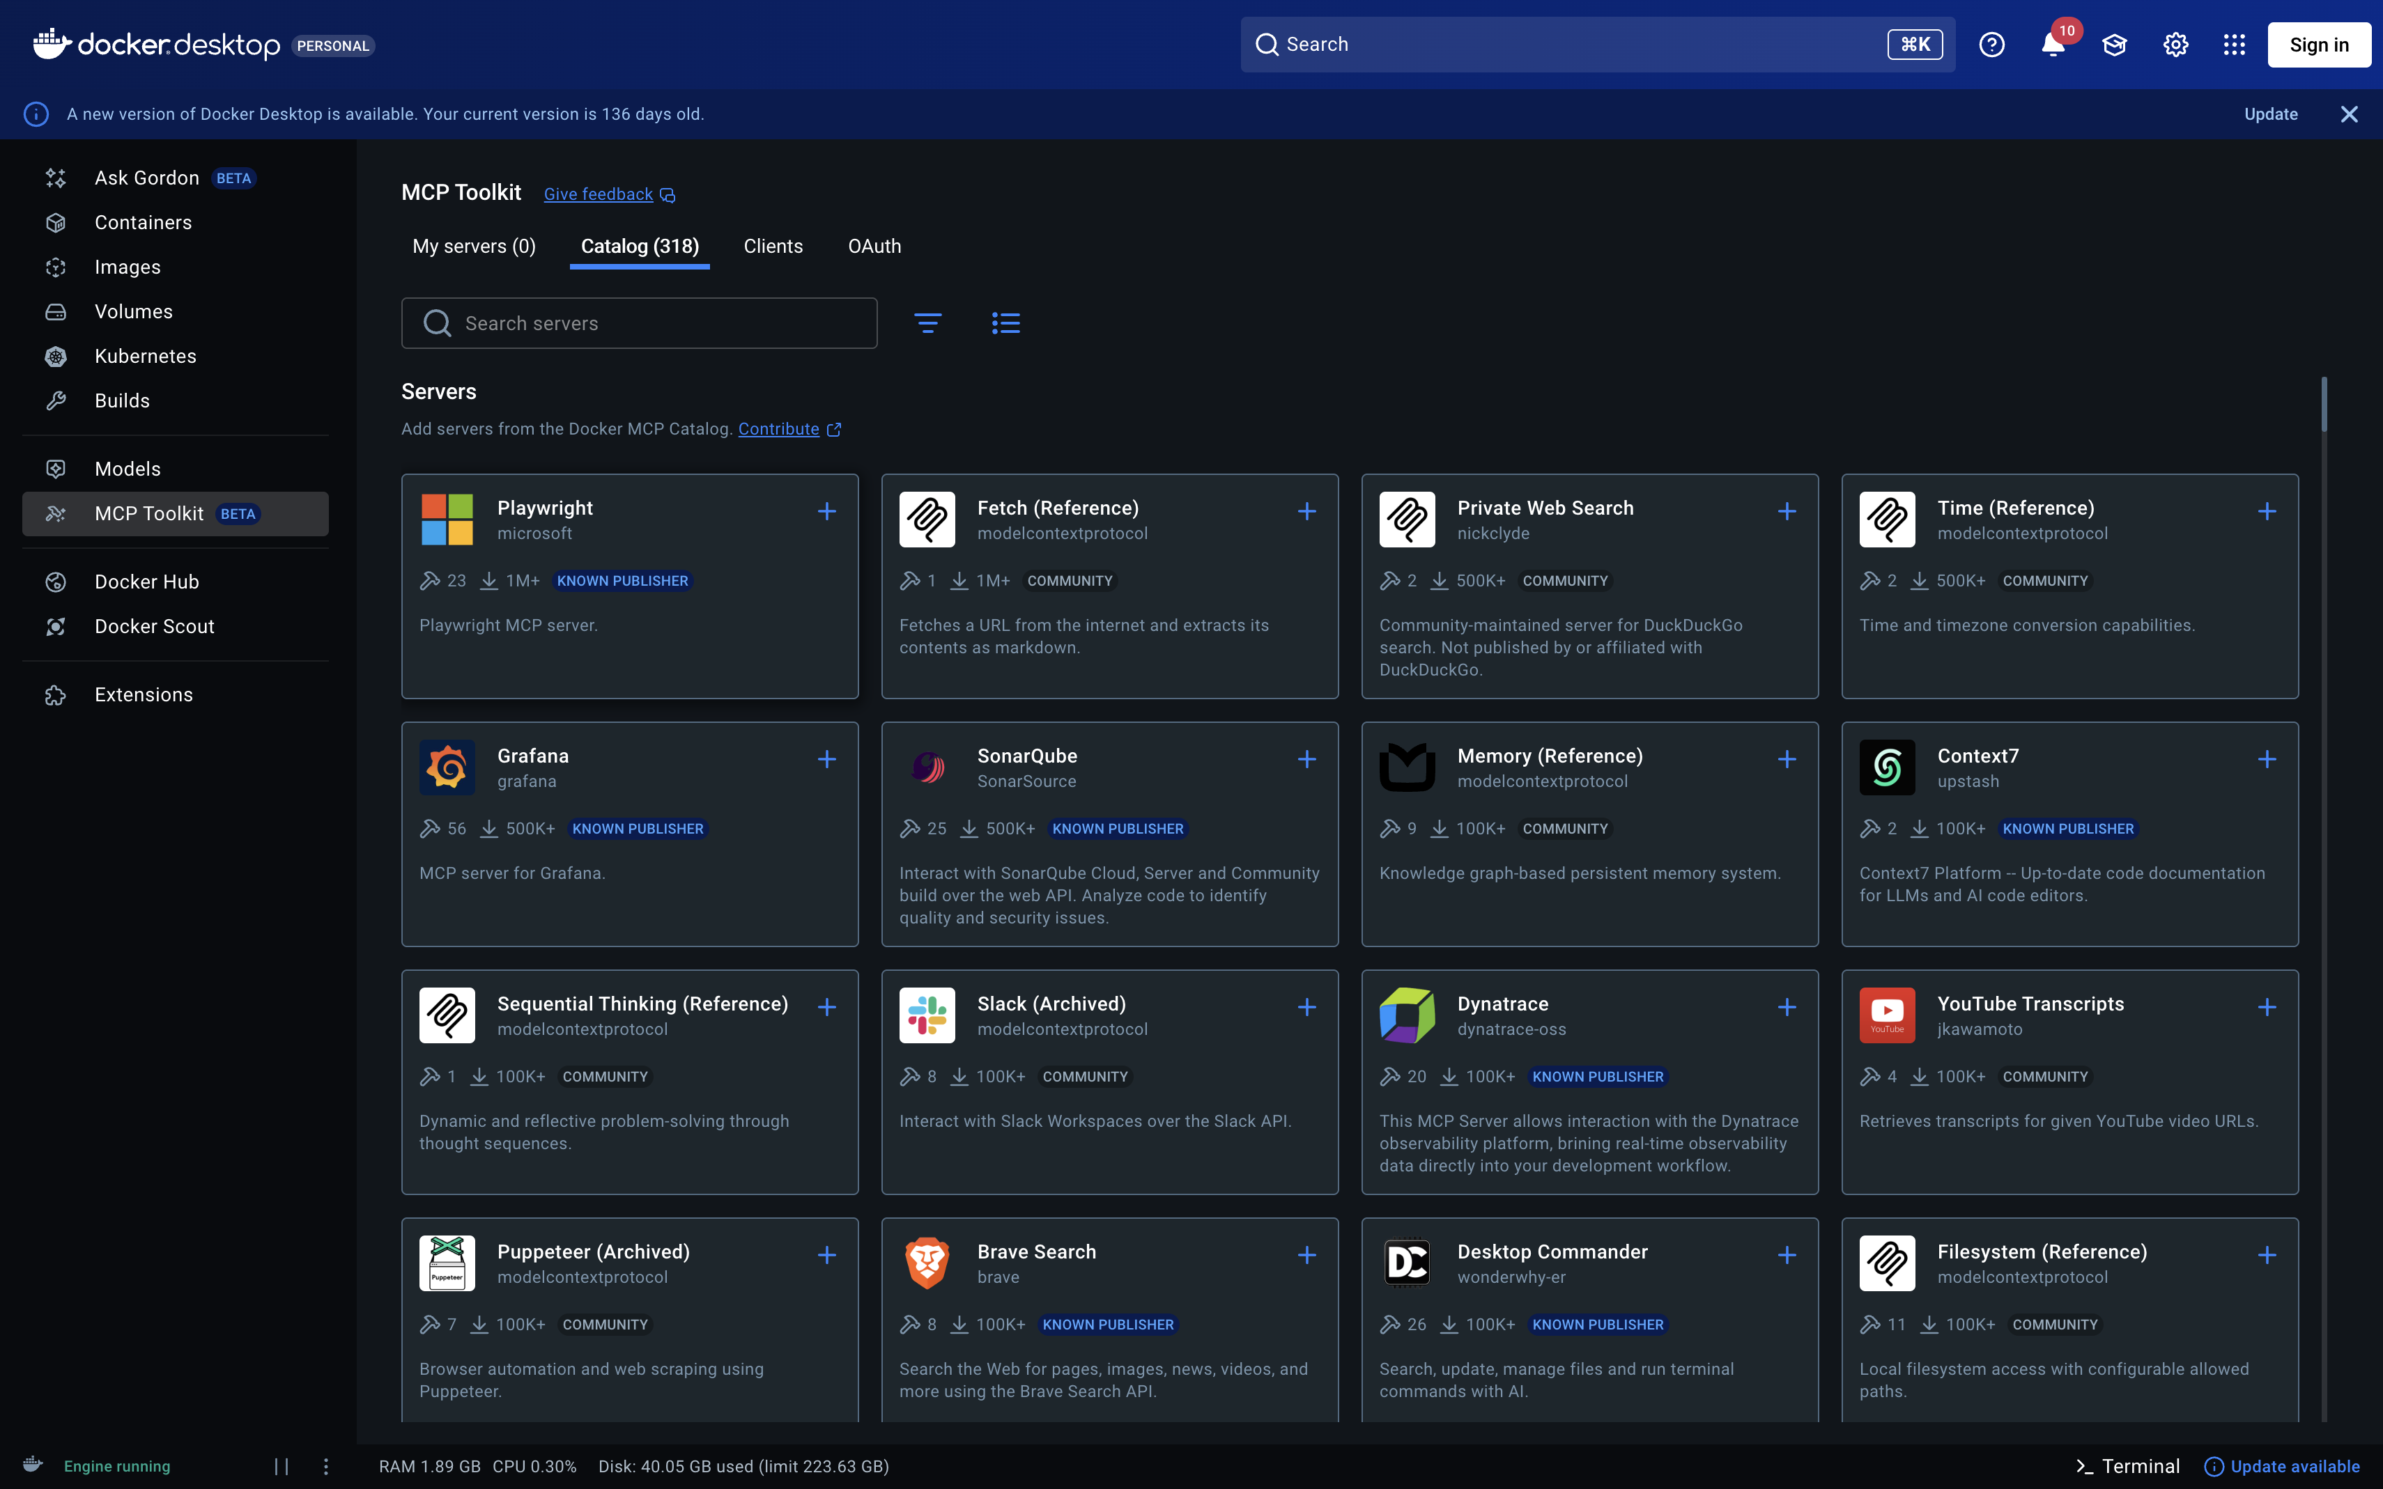Image resolution: width=2383 pixels, height=1489 pixels.
Task: Focus the Search servers input field
Action: click(x=638, y=323)
